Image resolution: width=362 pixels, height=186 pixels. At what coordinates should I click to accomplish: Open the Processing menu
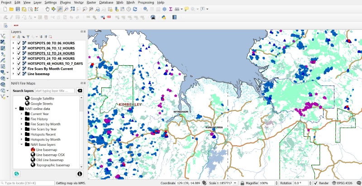point(146,2)
